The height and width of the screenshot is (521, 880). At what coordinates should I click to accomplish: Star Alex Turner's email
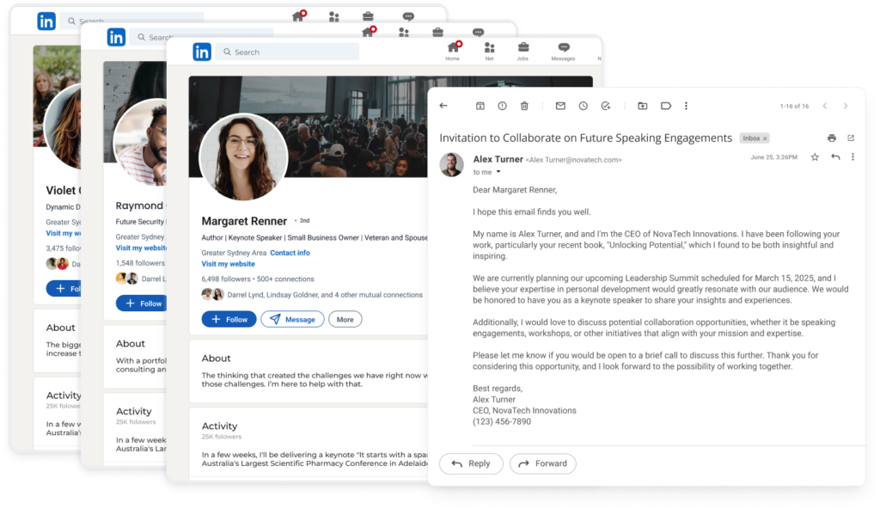(815, 156)
